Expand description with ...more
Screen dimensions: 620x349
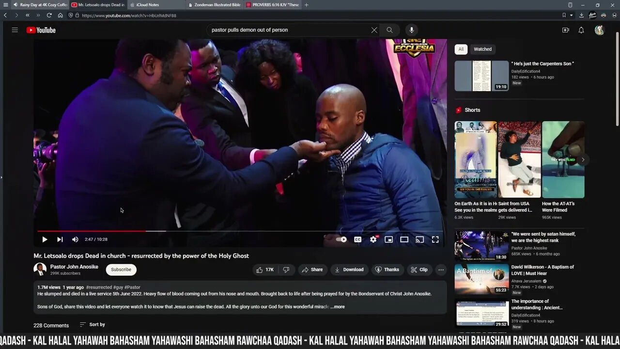click(x=338, y=307)
